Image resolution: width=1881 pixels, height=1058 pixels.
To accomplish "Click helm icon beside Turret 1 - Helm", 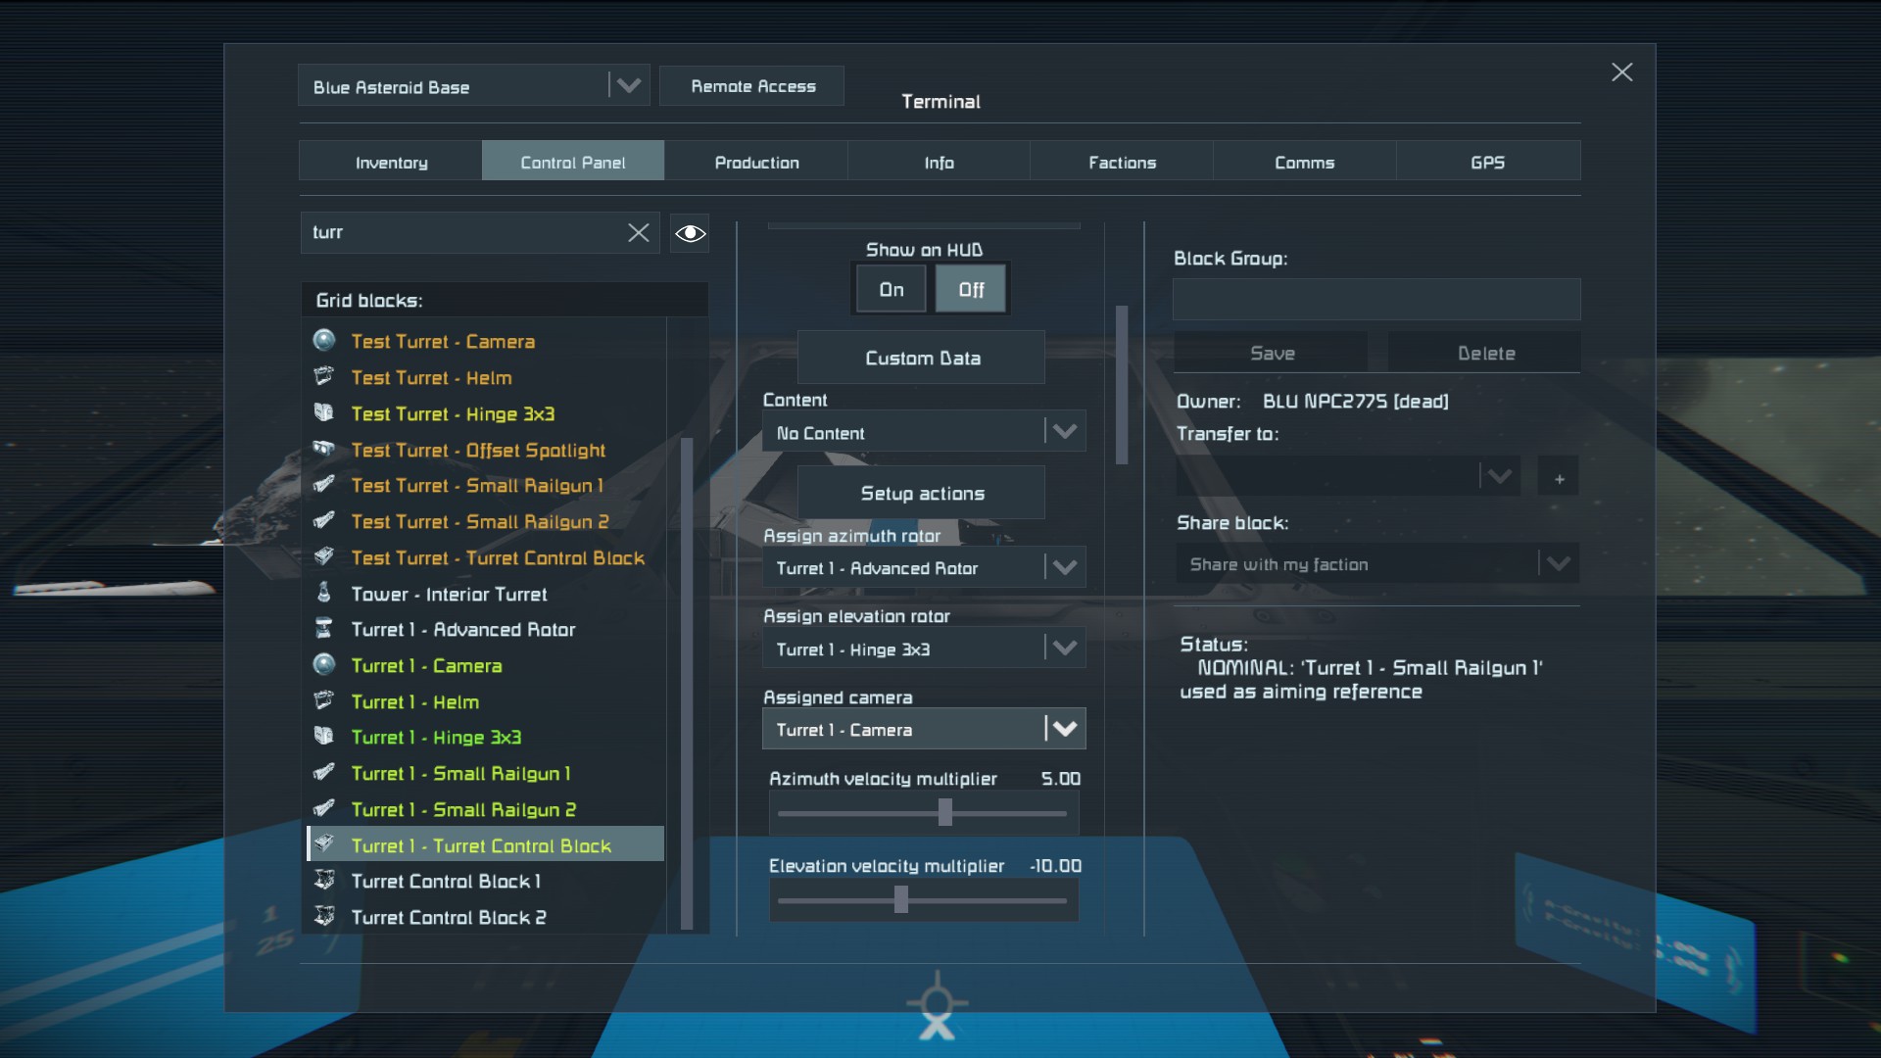I will pos(324,701).
